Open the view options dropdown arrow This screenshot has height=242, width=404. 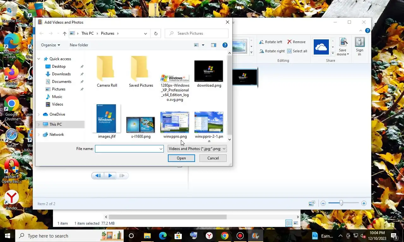point(203,45)
